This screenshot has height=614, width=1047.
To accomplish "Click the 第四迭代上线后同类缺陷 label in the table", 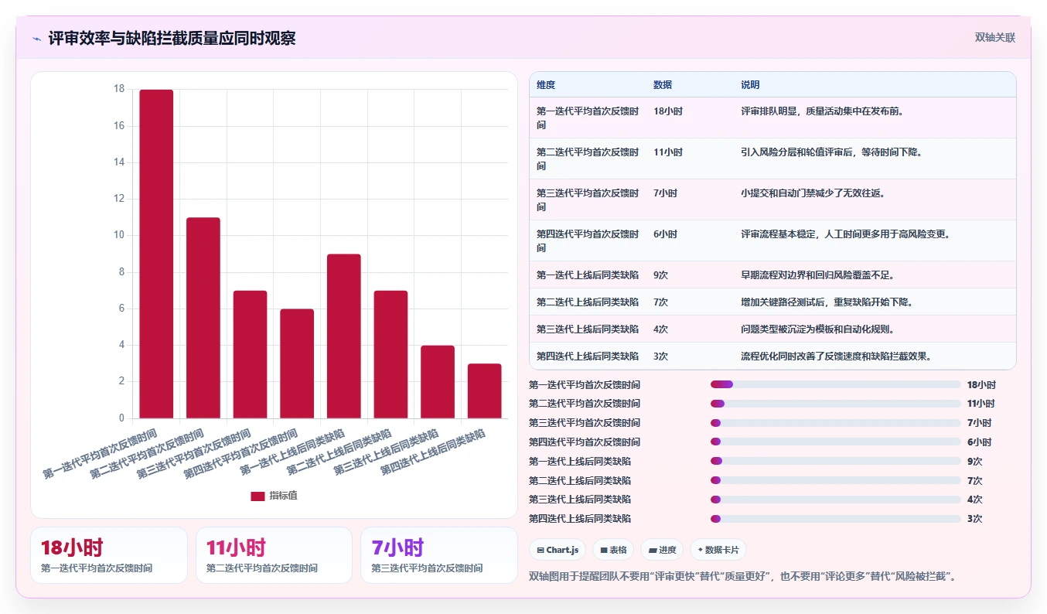I will point(588,356).
